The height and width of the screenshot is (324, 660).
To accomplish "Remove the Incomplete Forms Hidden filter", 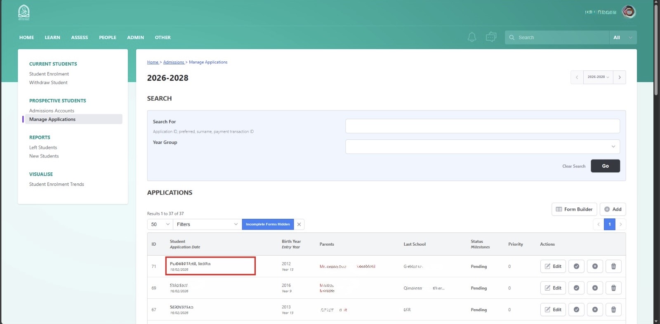I will (x=299, y=224).
